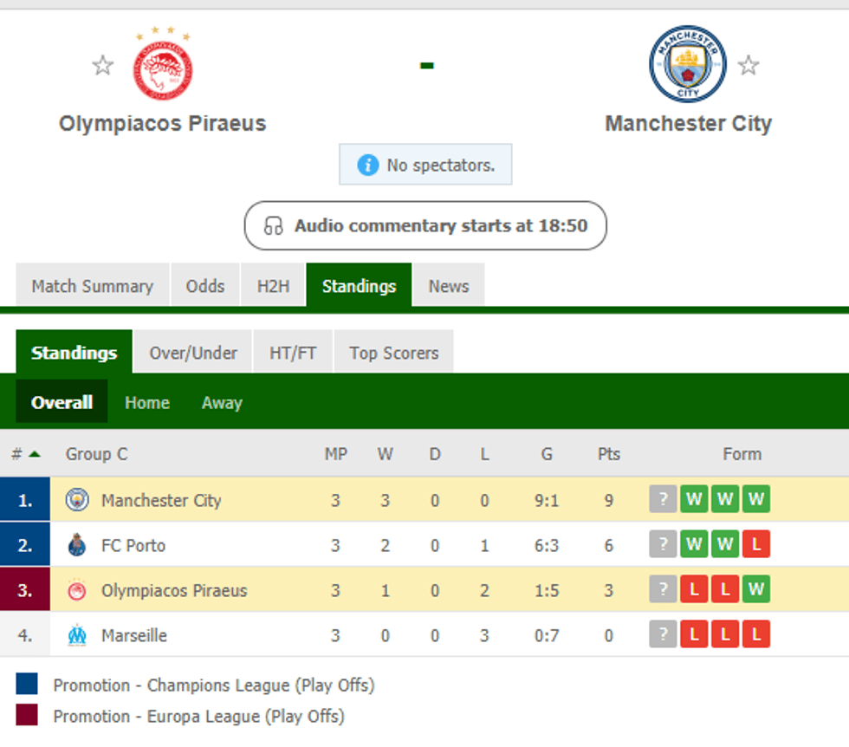Open the Top Scorers tab
Image resolution: width=849 pixels, height=747 pixels.
click(x=394, y=353)
